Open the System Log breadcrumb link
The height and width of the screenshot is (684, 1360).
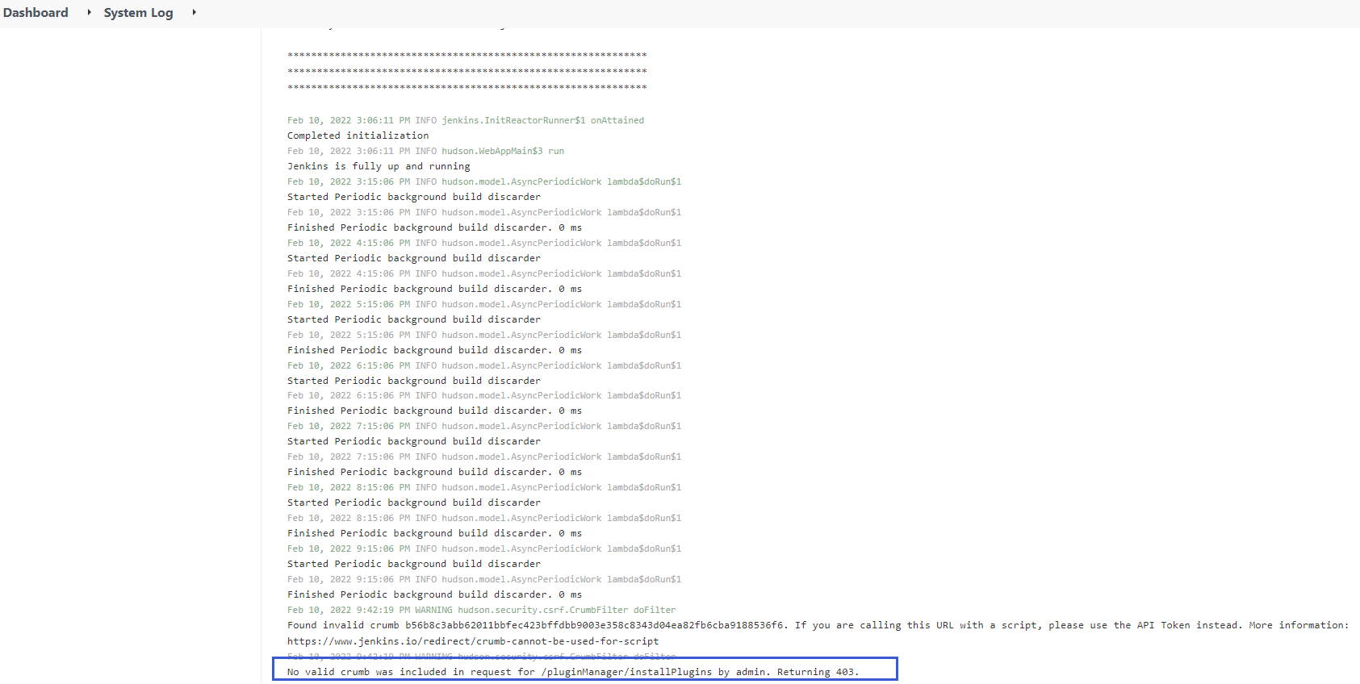point(138,13)
